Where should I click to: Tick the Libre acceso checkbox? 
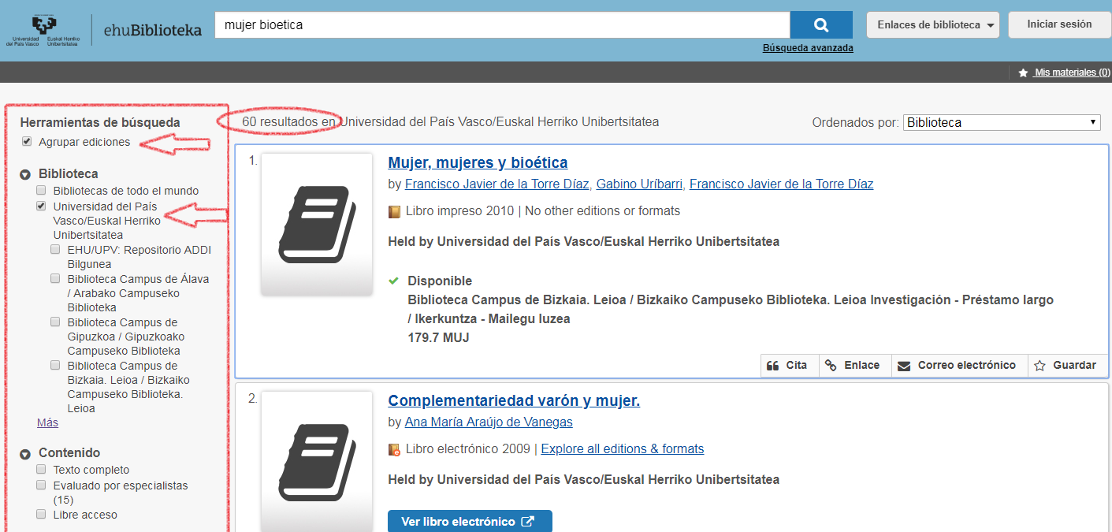click(41, 515)
